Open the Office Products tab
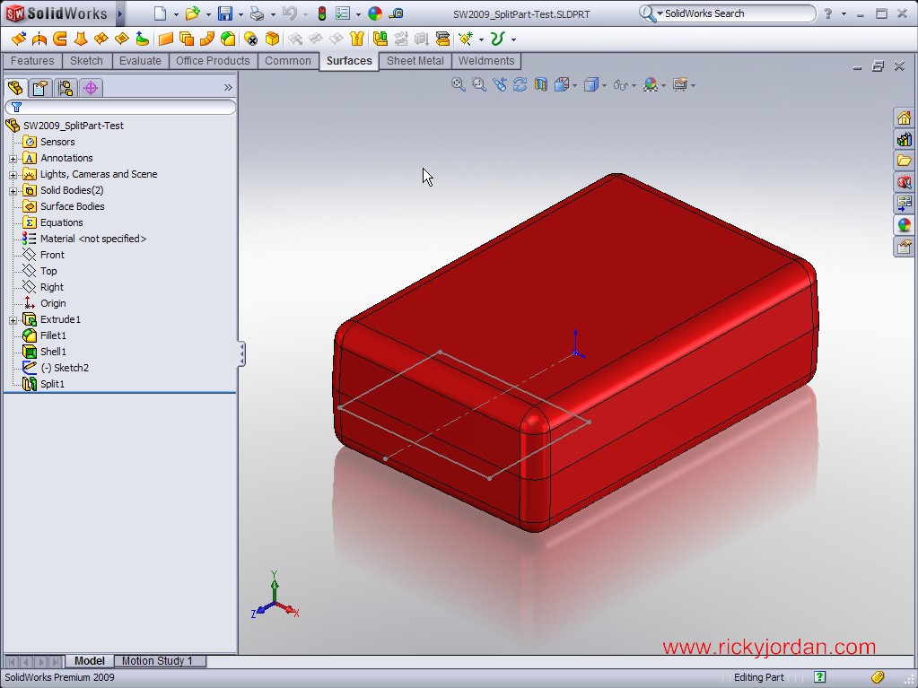 click(x=213, y=61)
